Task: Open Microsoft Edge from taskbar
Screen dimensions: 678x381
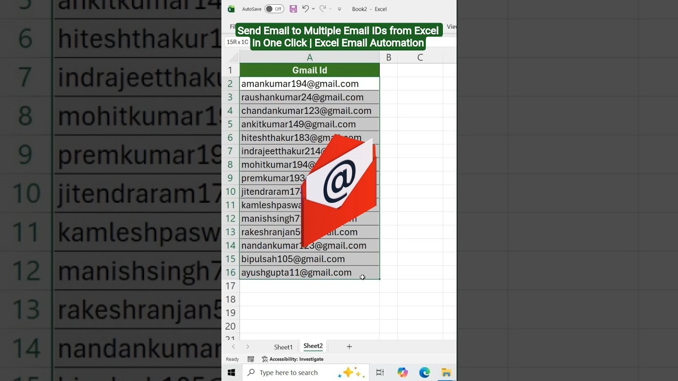Action: click(x=424, y=373)
